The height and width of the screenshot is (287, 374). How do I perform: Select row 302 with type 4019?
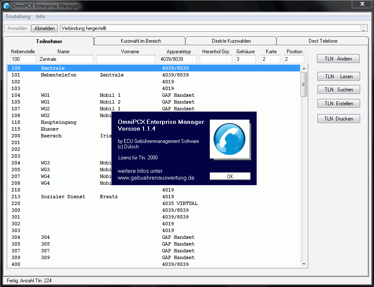click(x=154, y=224)
